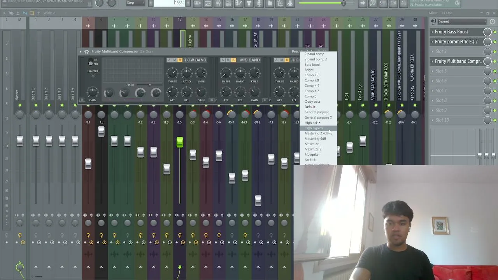Toggle Fruity Bass Boost enable LED
This screenshot has width=498, height=280.
click(494, 32)
